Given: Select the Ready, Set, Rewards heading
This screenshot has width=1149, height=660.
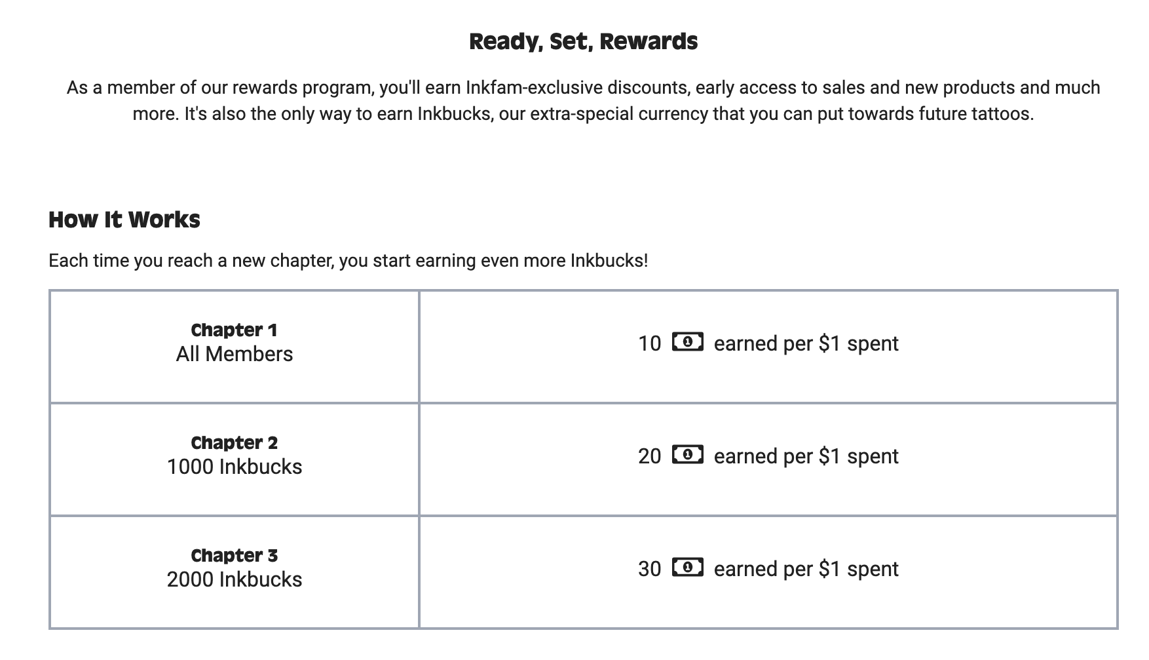Looking at the screenshot, I should point(583,41).
